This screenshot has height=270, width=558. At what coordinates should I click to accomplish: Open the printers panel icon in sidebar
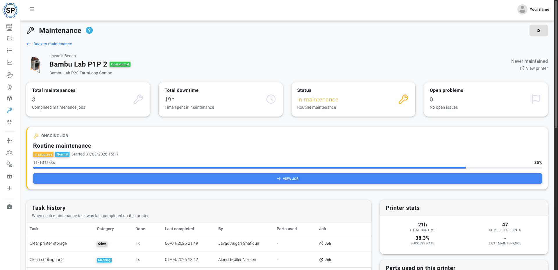(x=10, y=27)
